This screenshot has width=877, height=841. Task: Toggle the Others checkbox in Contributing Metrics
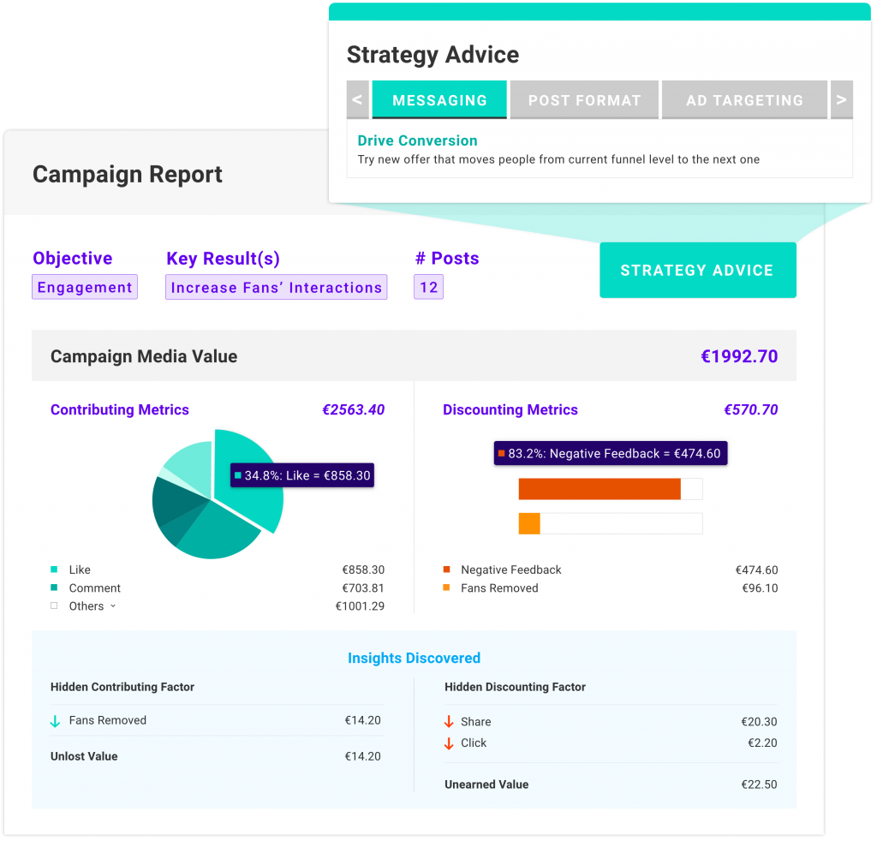55,605
